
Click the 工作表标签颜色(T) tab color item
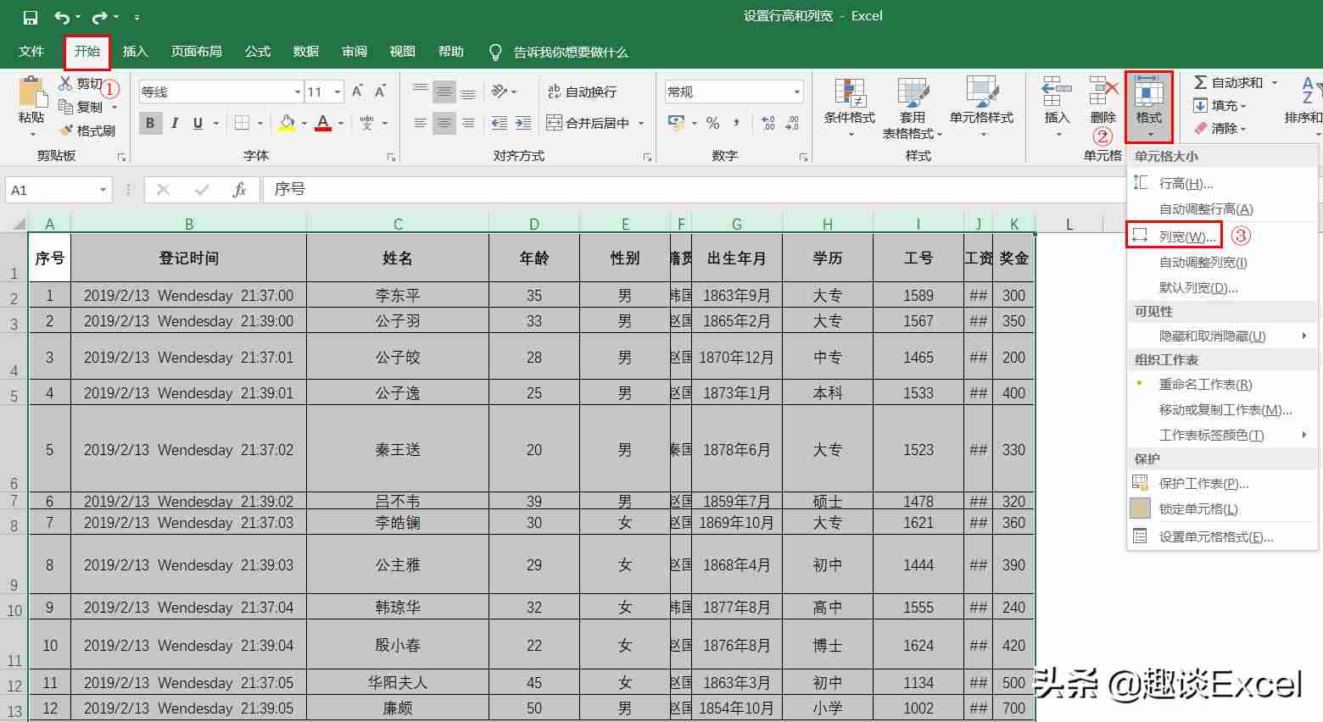point(1222,435)
